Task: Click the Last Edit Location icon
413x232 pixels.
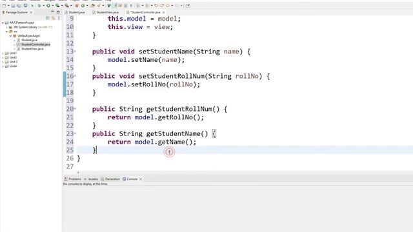Action: click(x=156, y=6)
